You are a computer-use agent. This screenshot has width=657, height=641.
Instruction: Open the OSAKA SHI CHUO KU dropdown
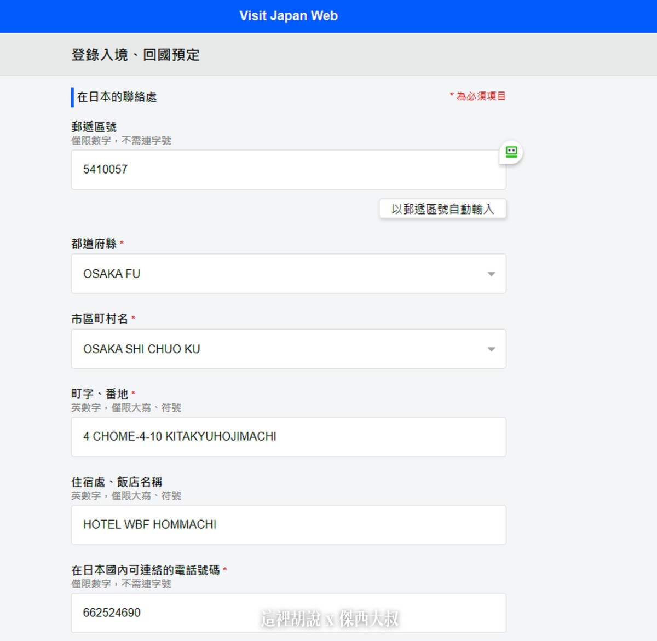pos(289,349)
